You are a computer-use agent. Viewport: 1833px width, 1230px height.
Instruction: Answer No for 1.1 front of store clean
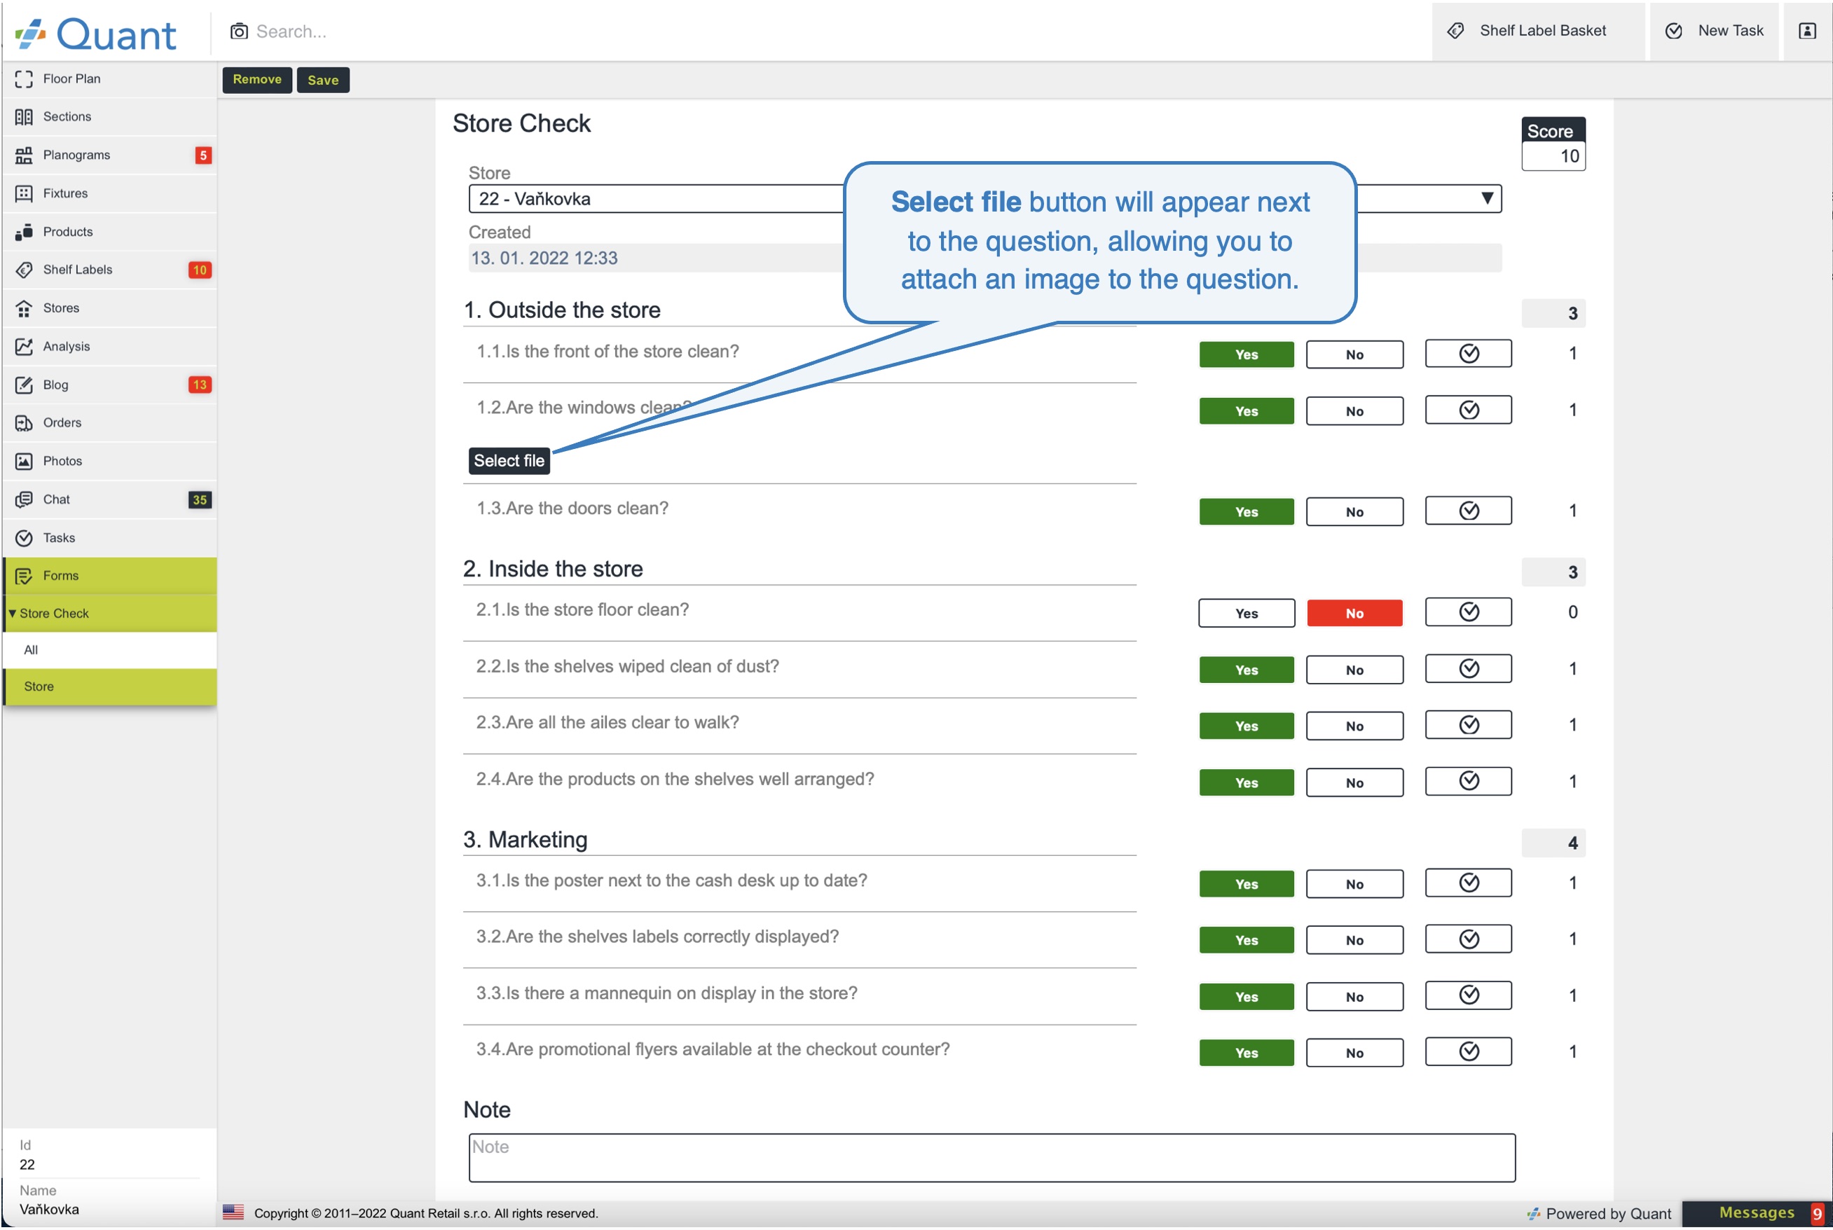tap(1354, 354)
